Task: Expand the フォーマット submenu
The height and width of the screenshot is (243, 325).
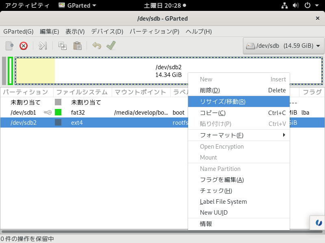Action: tap(239, 135)
